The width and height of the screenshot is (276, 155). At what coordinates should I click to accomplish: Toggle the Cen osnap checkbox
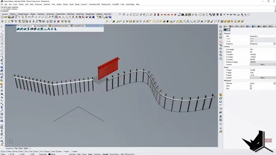24,151
